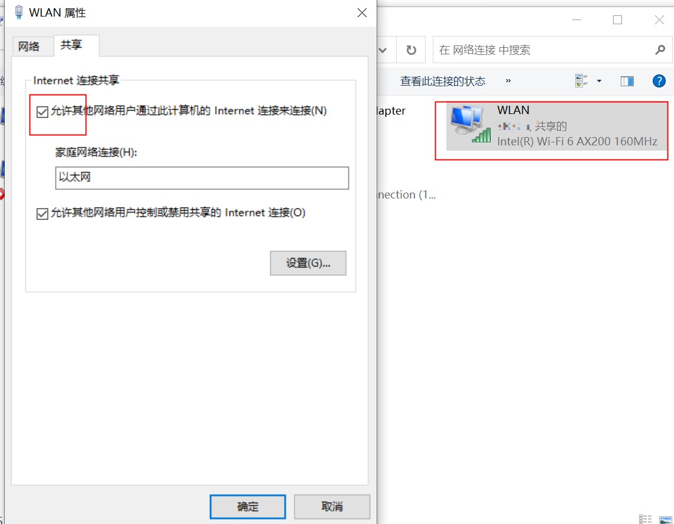Click 查看此连接的状态 toolbar command

(443, 81)
